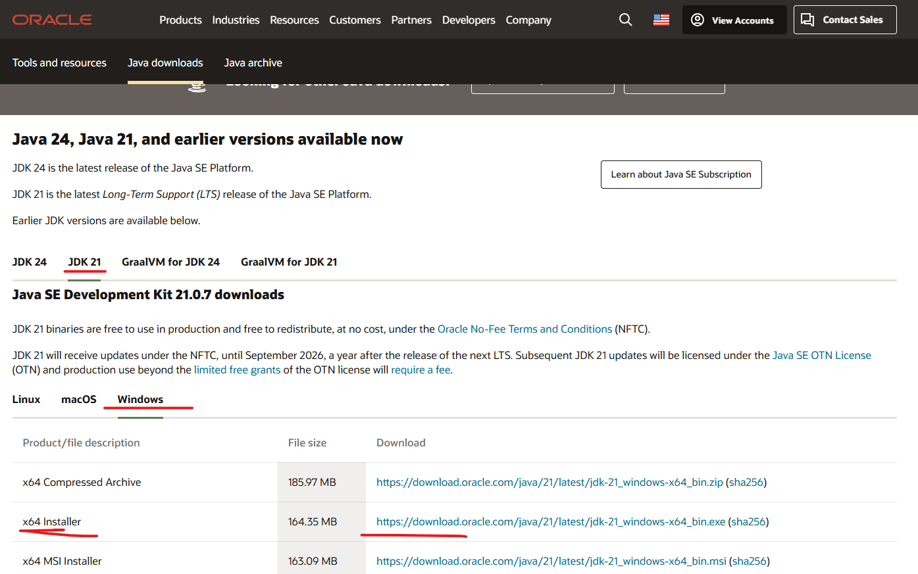This screenshot has width=918, height=574.
Task: View the sha256 checksum for the zip archive
Action: coord(747,482)
